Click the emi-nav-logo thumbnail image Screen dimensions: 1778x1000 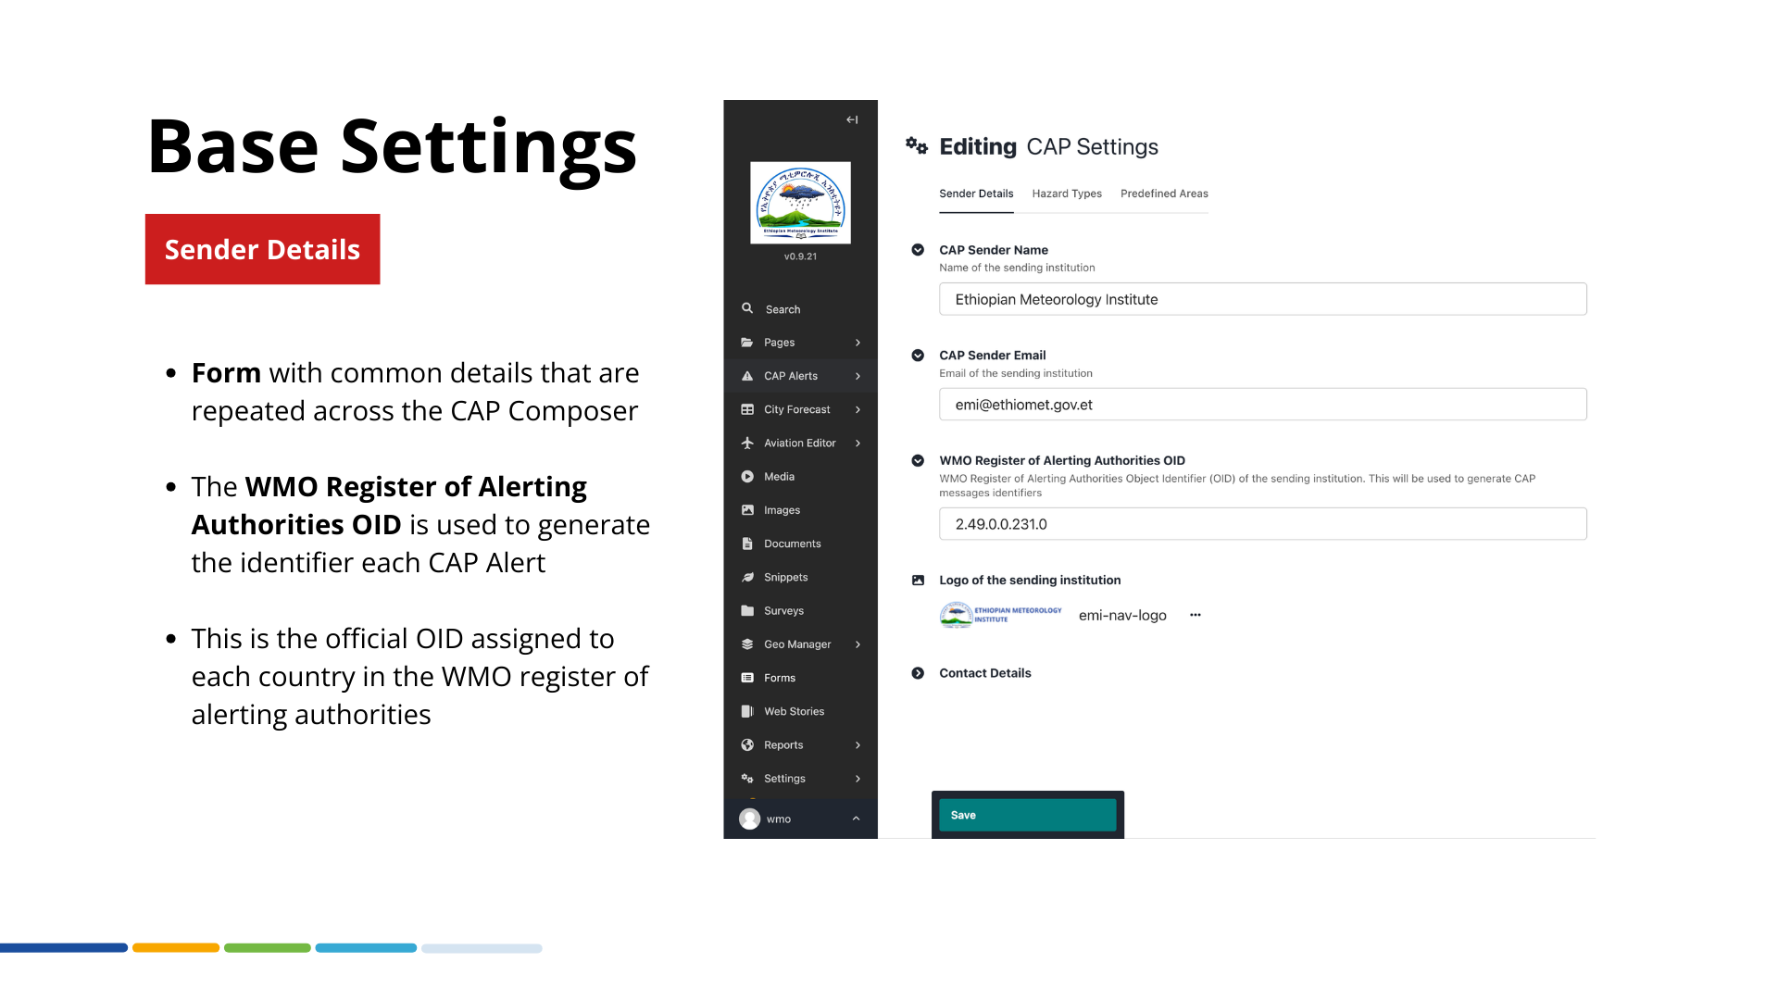(x=1001, y=615)
